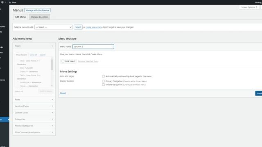This screenshot has width=262, height=147.
Task: Expand the Posts panel
Action: pos(34,100)
